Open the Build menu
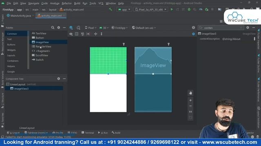 [77, 3]
